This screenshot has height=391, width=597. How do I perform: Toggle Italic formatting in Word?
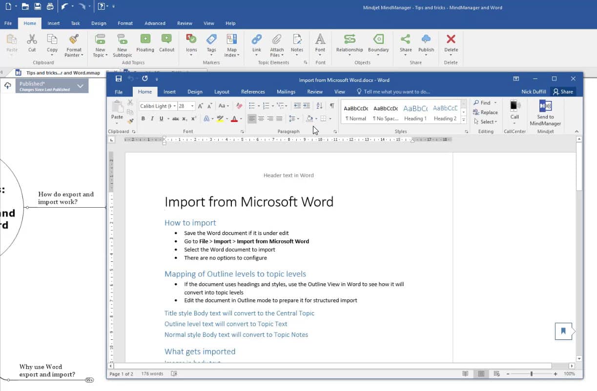(x=152, y=118)
